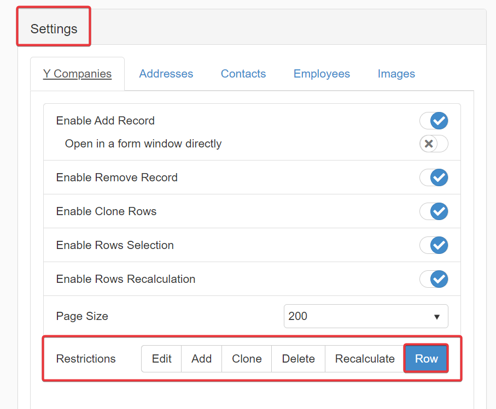Click the Settings panel heading
This screenshot has height=409, width=496.
coord(54,28)
